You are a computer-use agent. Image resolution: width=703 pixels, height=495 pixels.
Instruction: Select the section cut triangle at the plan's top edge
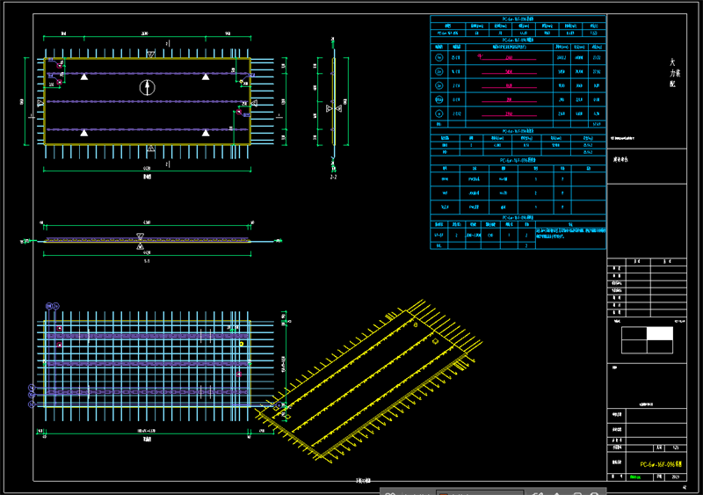point(151,55)
